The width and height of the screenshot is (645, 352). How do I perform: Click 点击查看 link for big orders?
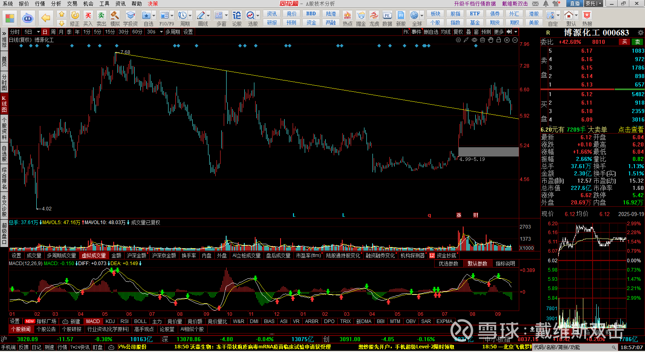pyautogui.click(x=631, y=130)
